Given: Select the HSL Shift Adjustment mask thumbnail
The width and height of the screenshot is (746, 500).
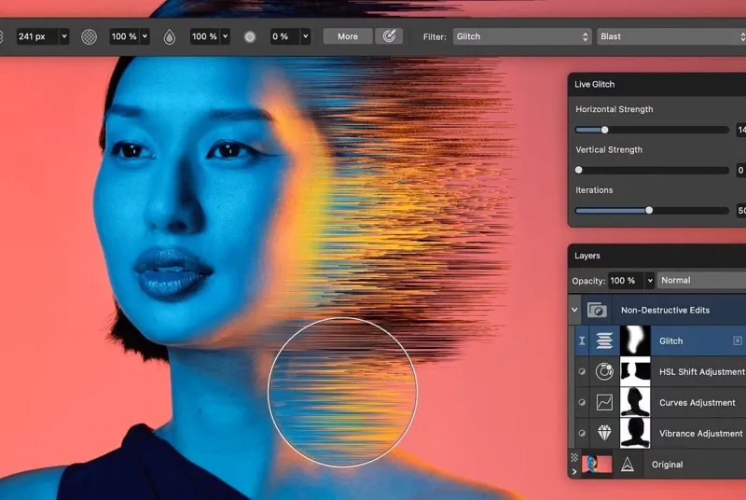Looking at the screenshot, I should tap(635, 371).
